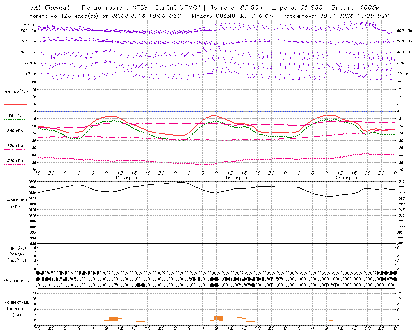Image resolution: width=414 pixels, height=331 pixels.
Task: Select the latitude value Широта: 51.238
Action: (x=297, y=8)
